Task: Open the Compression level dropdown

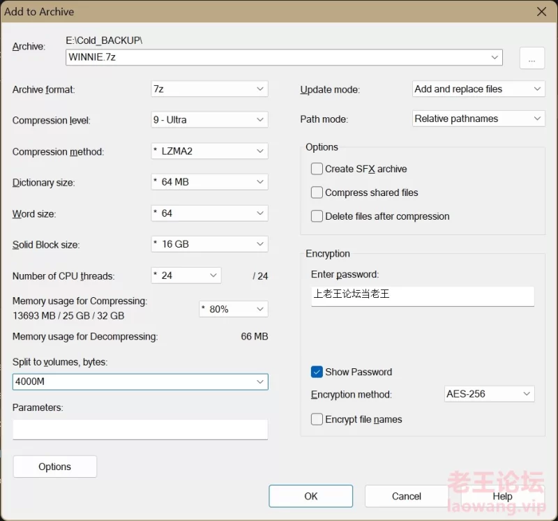Action: click(x=209, y=119)
